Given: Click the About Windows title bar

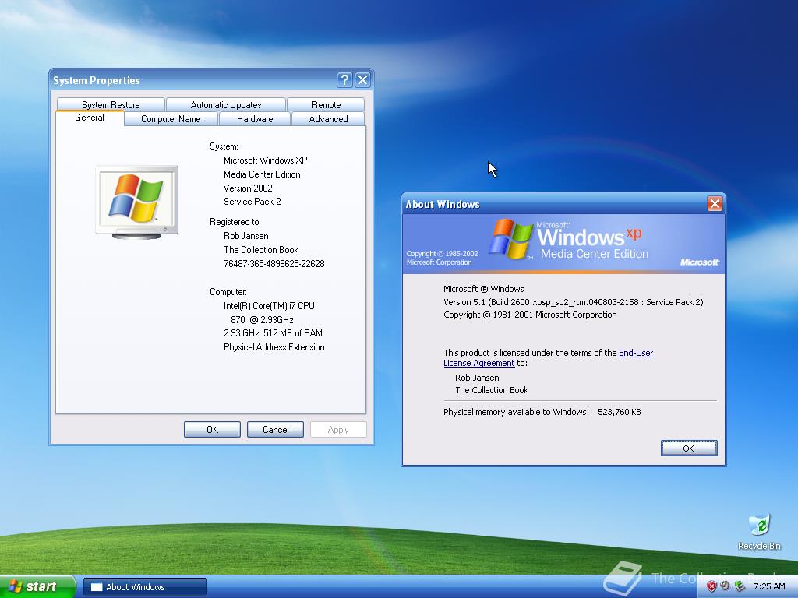Looking at the screenshot, I should [555, 204].
